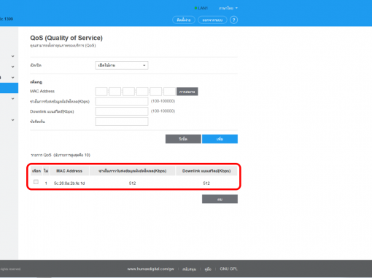The width and height of the screenshot is (372, 278).
Task: Select the highlighted blue sidebar menu item
Action: pos(9,88)
